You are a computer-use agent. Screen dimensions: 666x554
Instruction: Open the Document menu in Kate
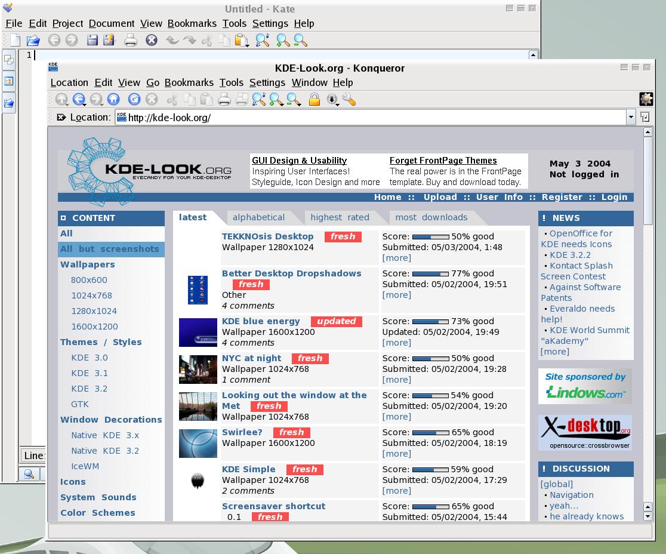[x=111, y=23]
